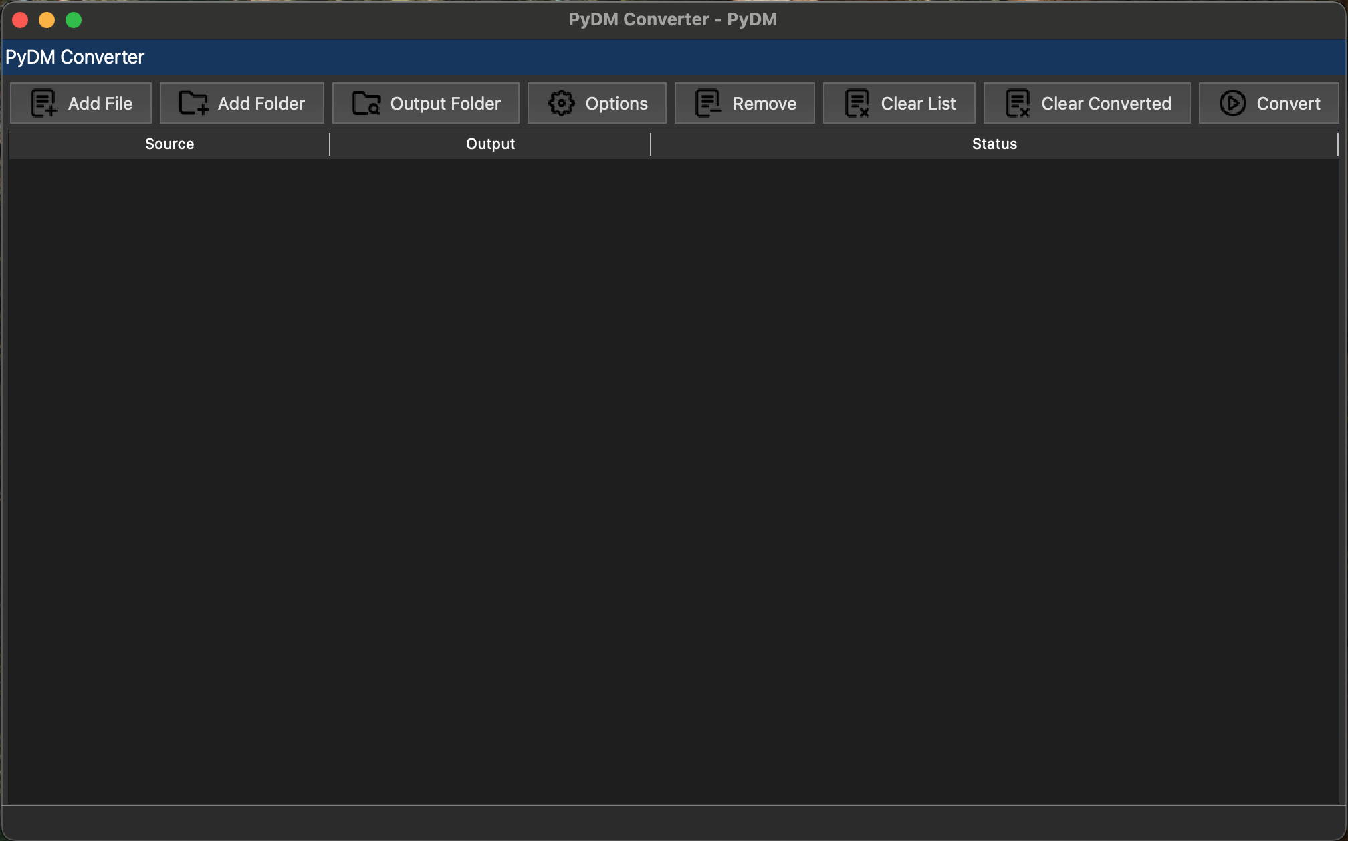Select the Output column header

(x=490, y=144)
